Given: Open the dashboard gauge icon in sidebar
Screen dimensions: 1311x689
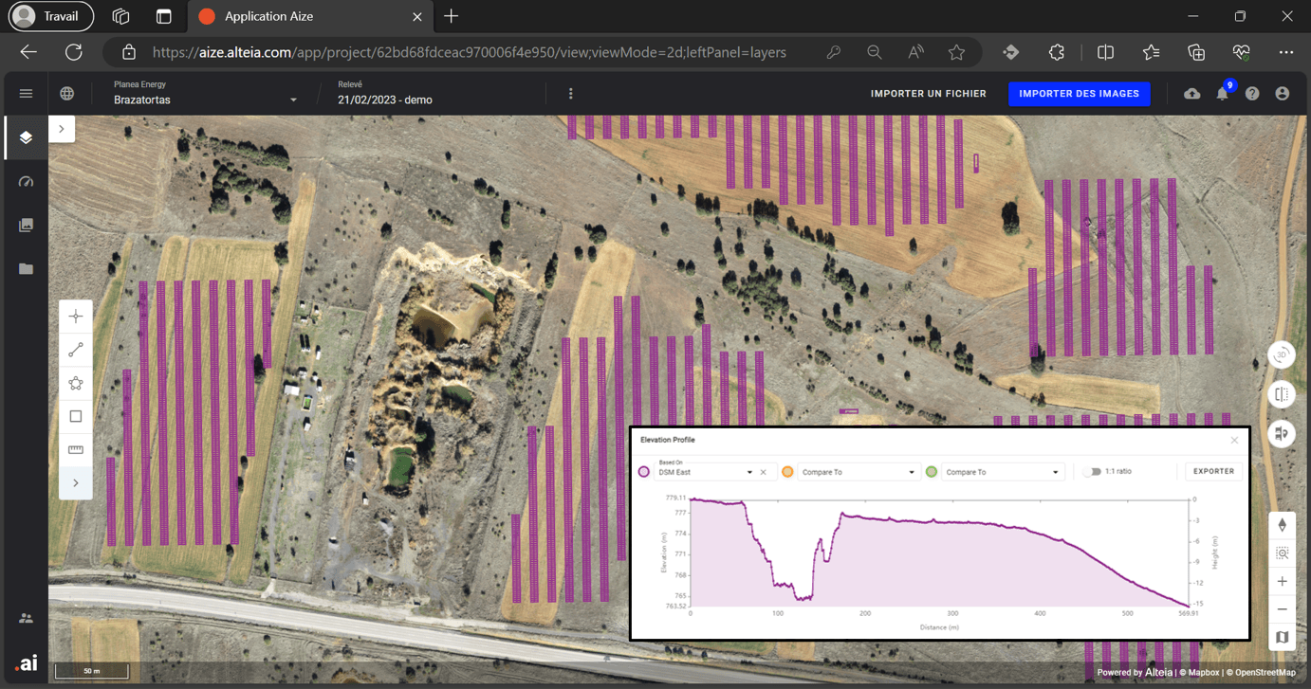Looking at the screenshot, I should [26, 181].
